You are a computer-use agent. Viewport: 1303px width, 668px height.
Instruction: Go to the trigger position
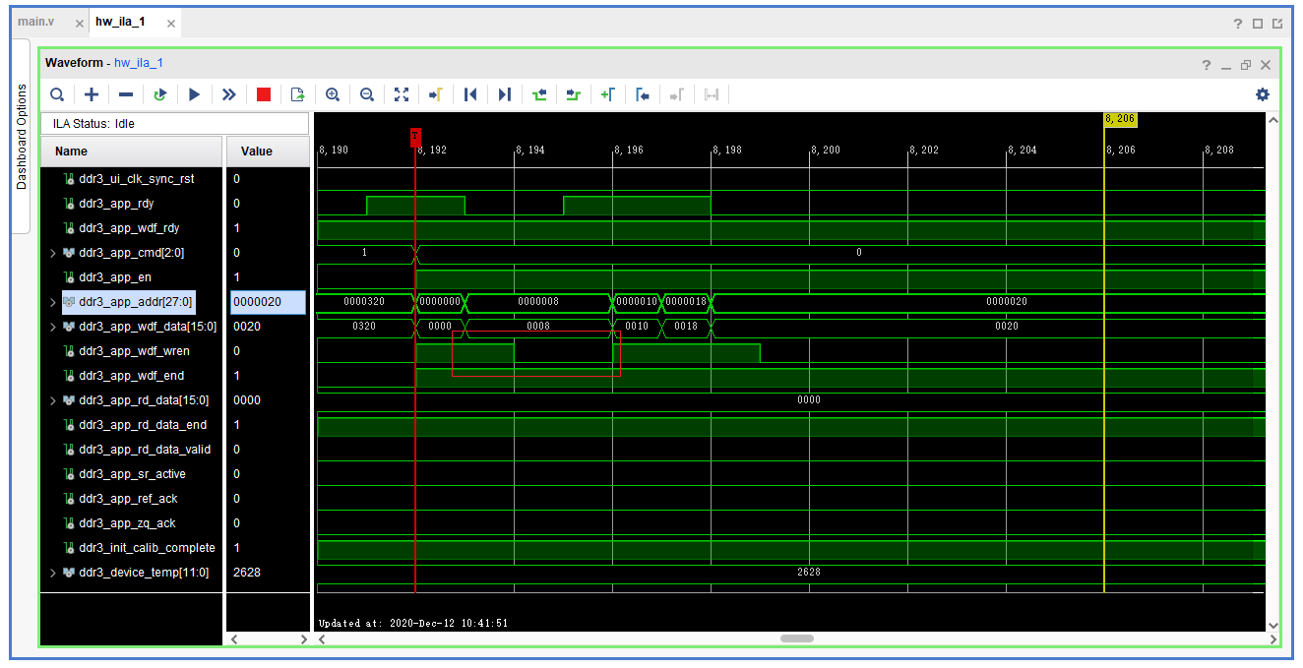point(436,94)
